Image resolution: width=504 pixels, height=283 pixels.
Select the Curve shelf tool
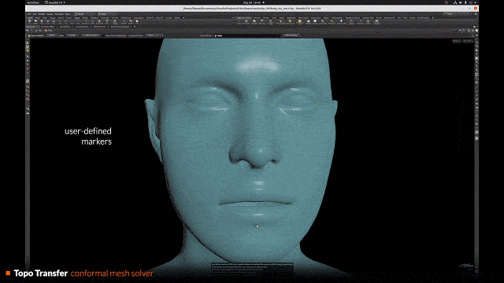[79, 21]
